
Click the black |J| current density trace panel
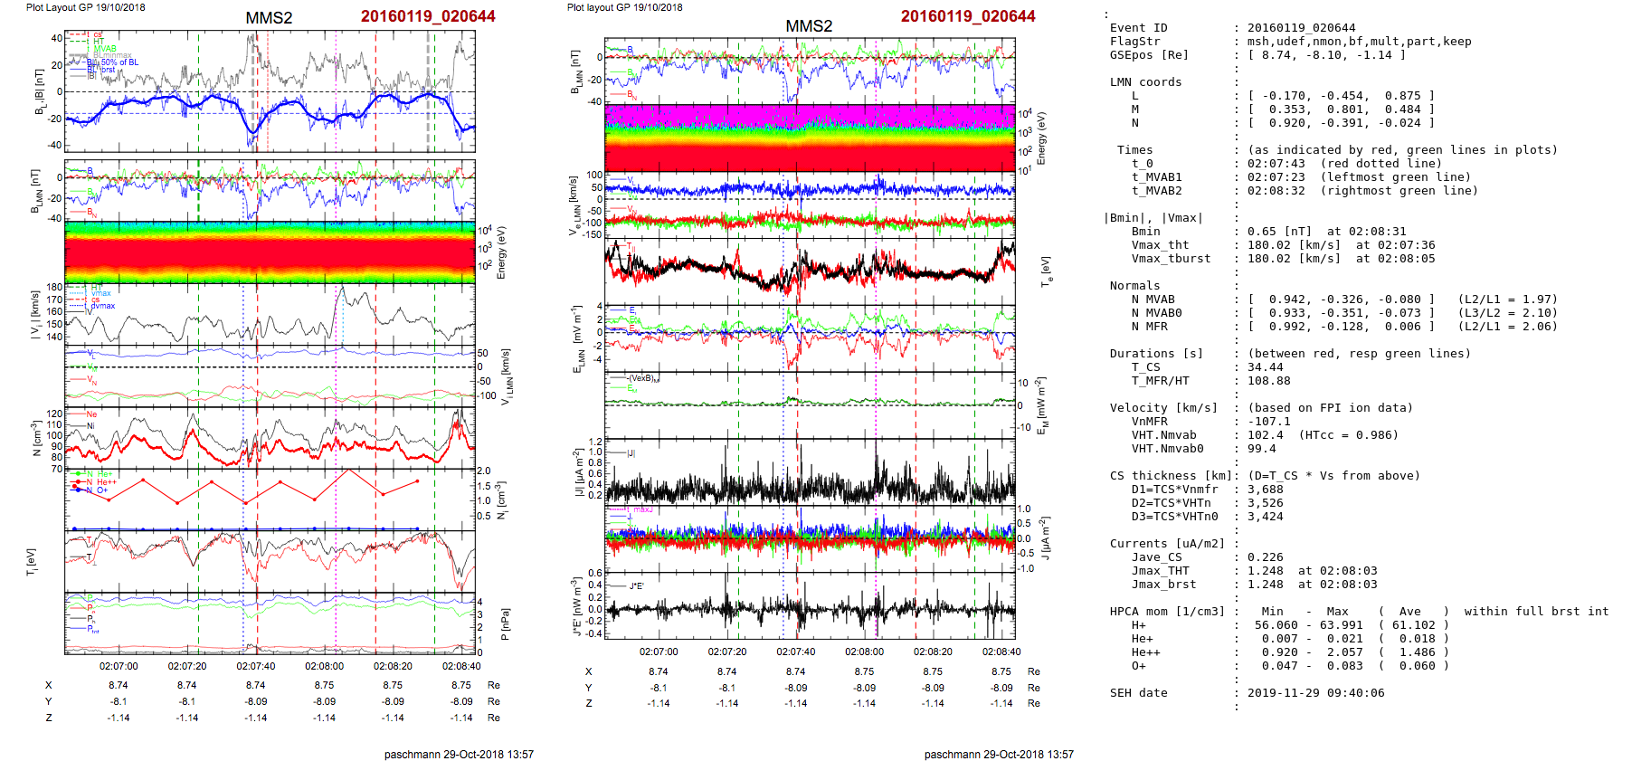tap(810, 471)
